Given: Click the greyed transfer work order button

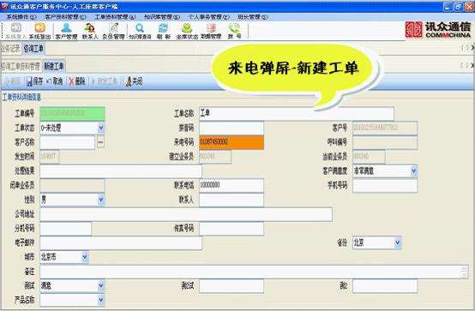Looking at the screenshot, I should (x=105, y=81).
